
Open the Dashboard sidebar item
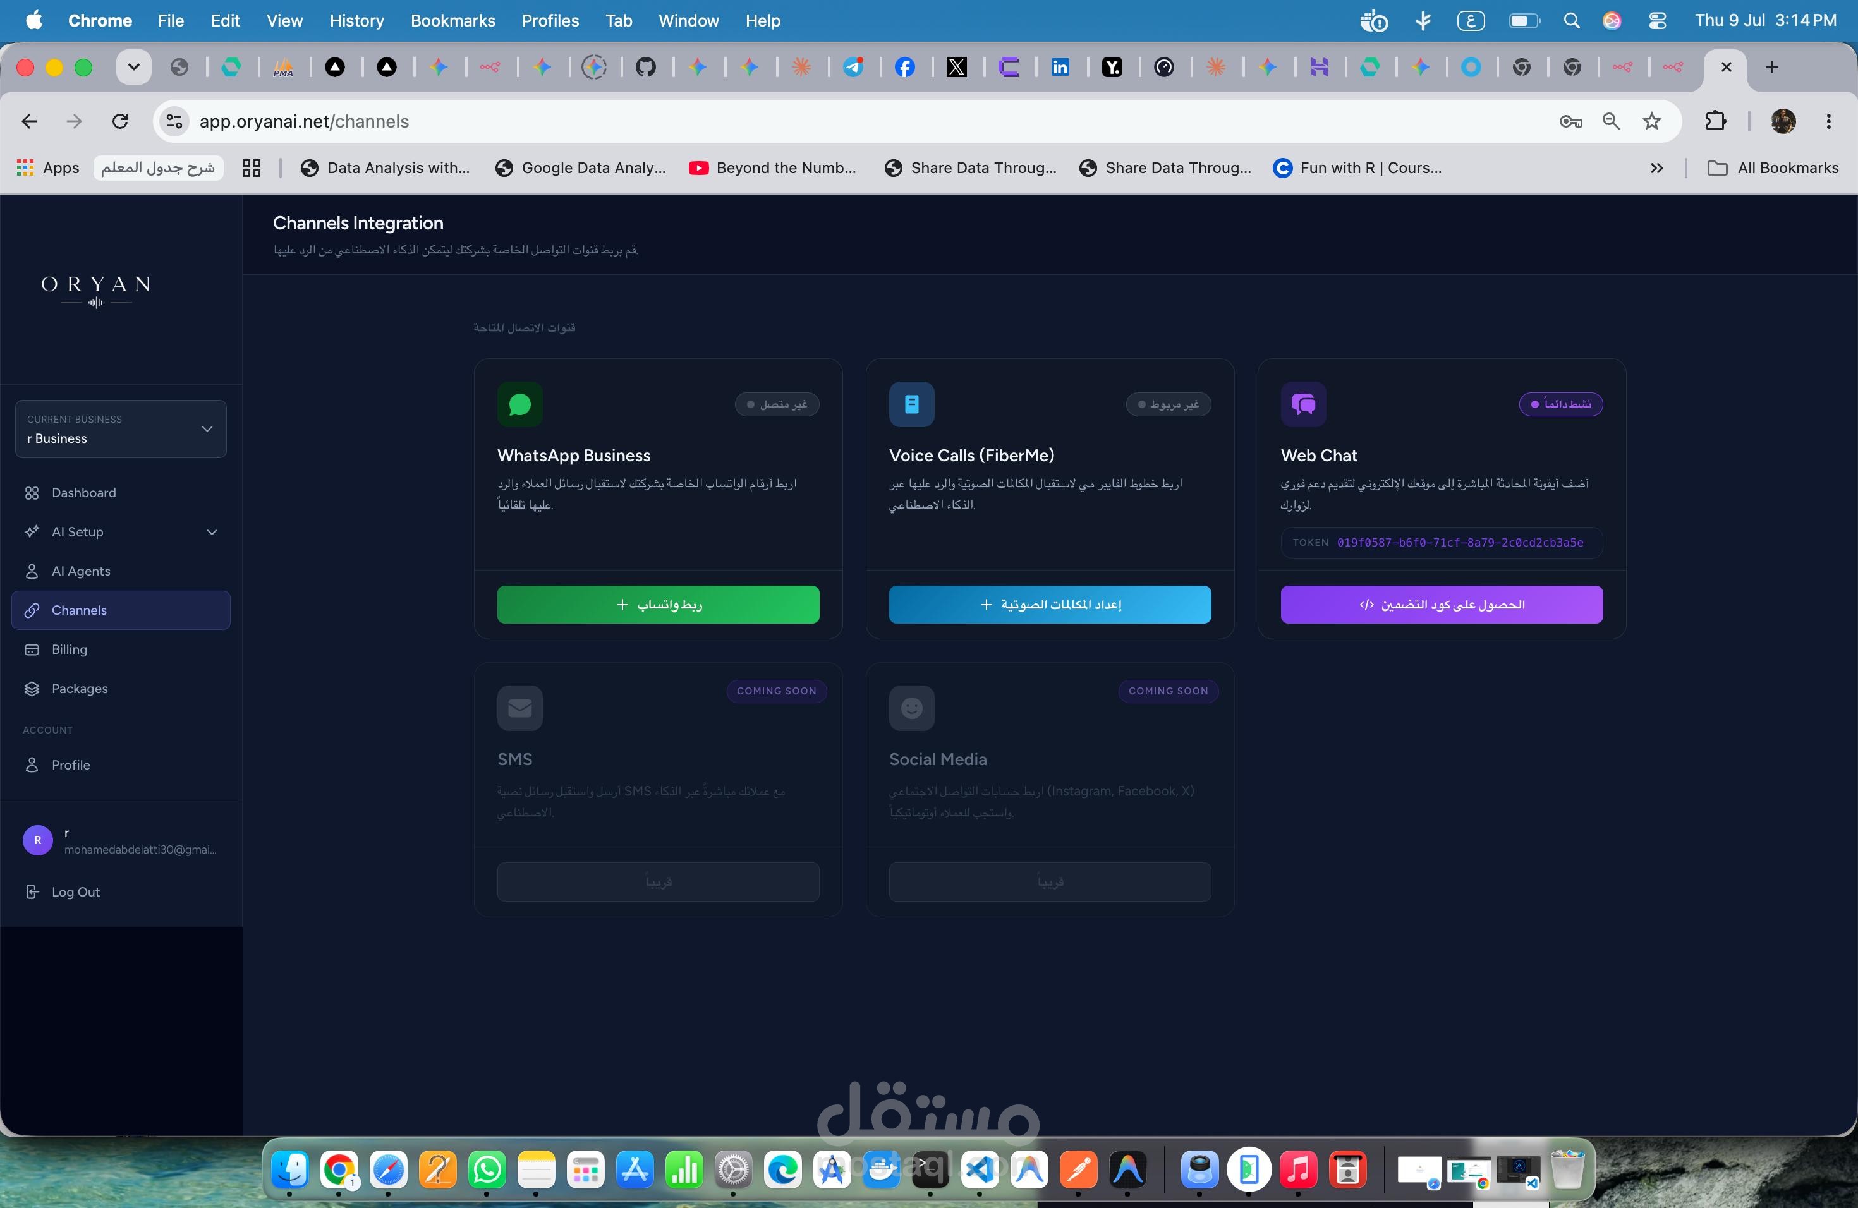point(121,492)
